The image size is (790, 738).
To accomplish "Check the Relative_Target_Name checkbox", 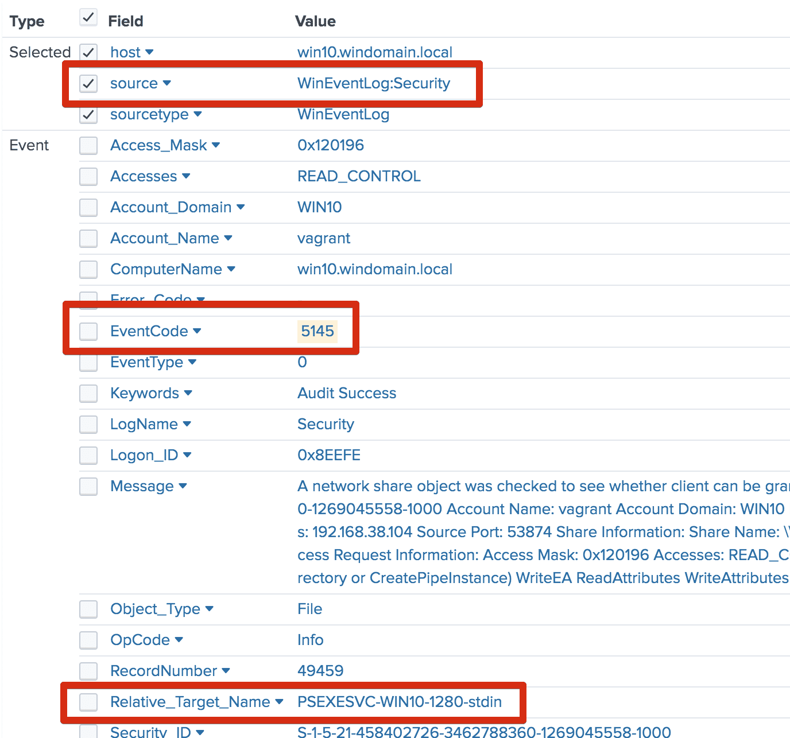I will click(x=88, y=702).
